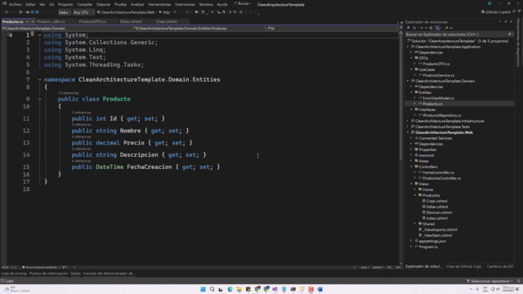Switch to the Crear.cshtml editor tab
The height and width of the screenshot is (294, 523).
(166, 21)
